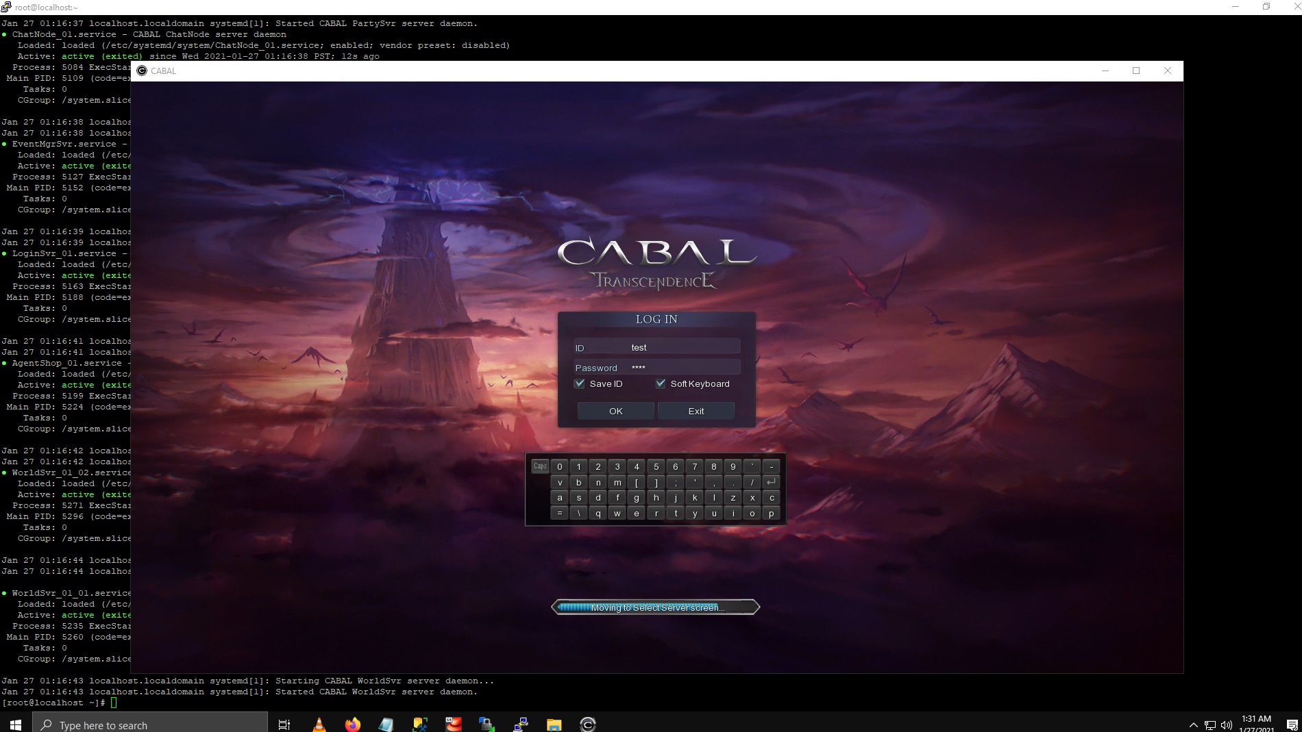Click the 'Moving to Select Server screen' progress bar

click(x=656, y=607)
